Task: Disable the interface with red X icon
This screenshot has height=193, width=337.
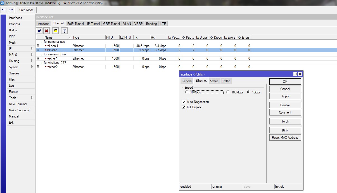Action: tap(47, 31)
